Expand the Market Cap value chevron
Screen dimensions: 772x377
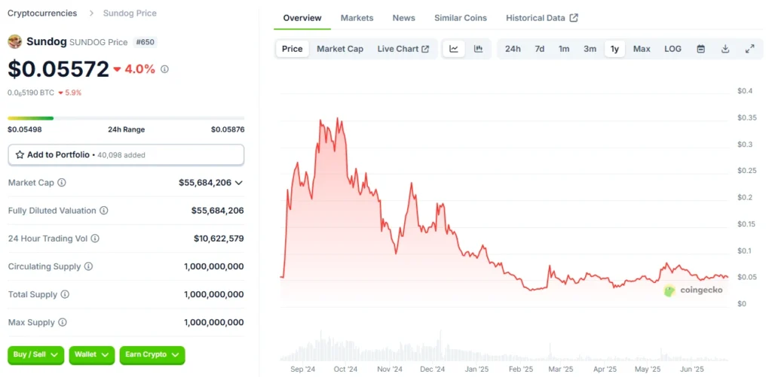[x=239, y=183]
